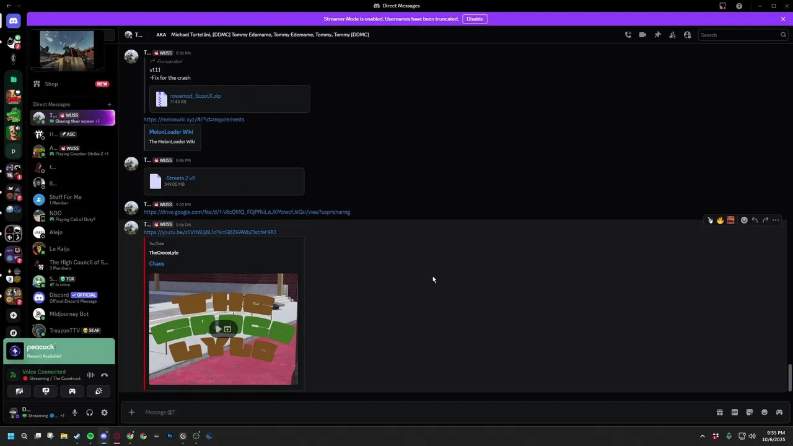Viewport: 793px width, 446px height.
Task: Open NDO direct message
Action: (72, 216)
